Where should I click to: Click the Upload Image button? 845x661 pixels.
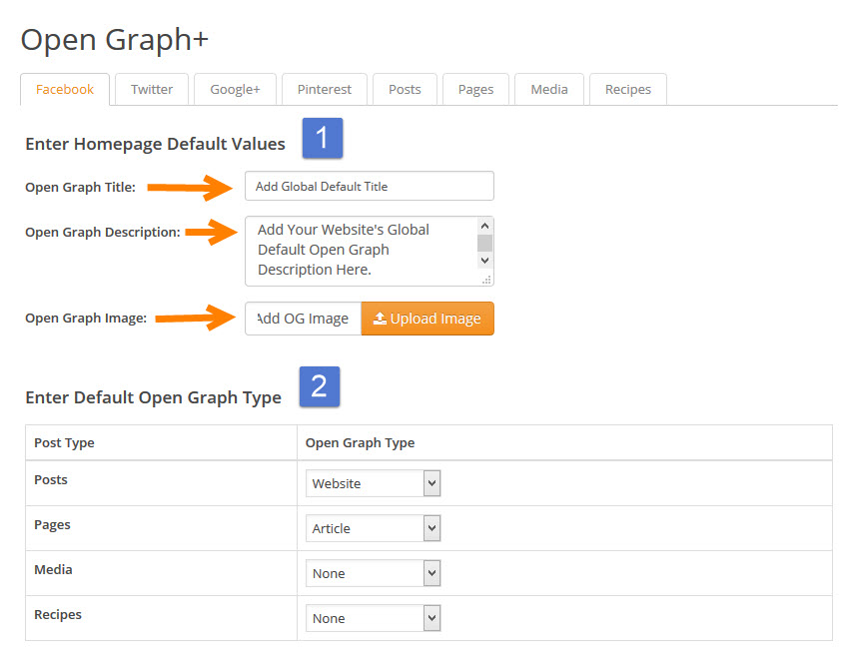[x=427, y=319]
